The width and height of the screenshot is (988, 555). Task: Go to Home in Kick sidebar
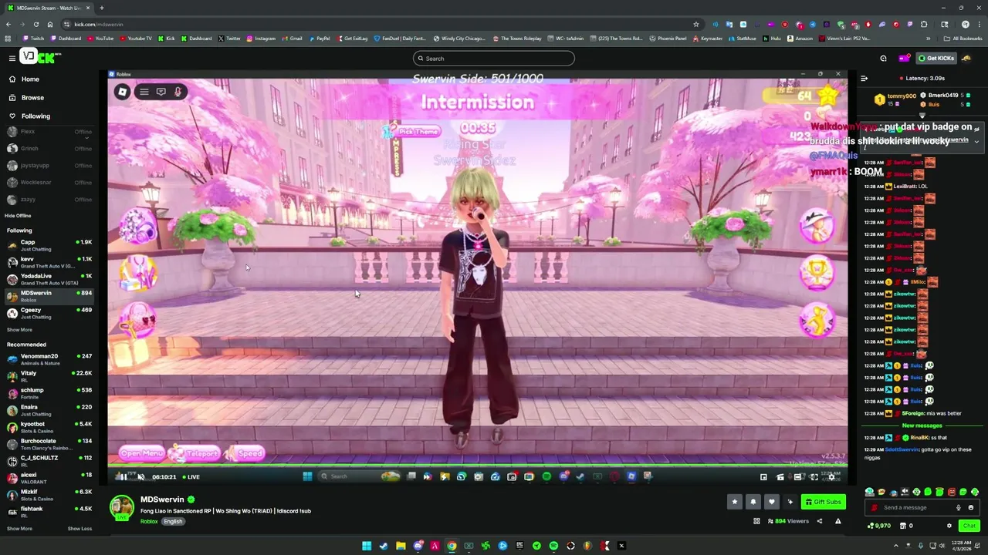pos(49,79)
